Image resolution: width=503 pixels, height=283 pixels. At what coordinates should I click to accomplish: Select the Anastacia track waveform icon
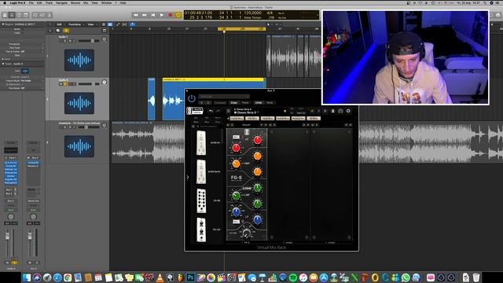(79, 146)
